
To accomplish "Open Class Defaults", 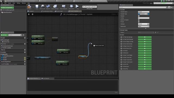I will click(63, 7).
